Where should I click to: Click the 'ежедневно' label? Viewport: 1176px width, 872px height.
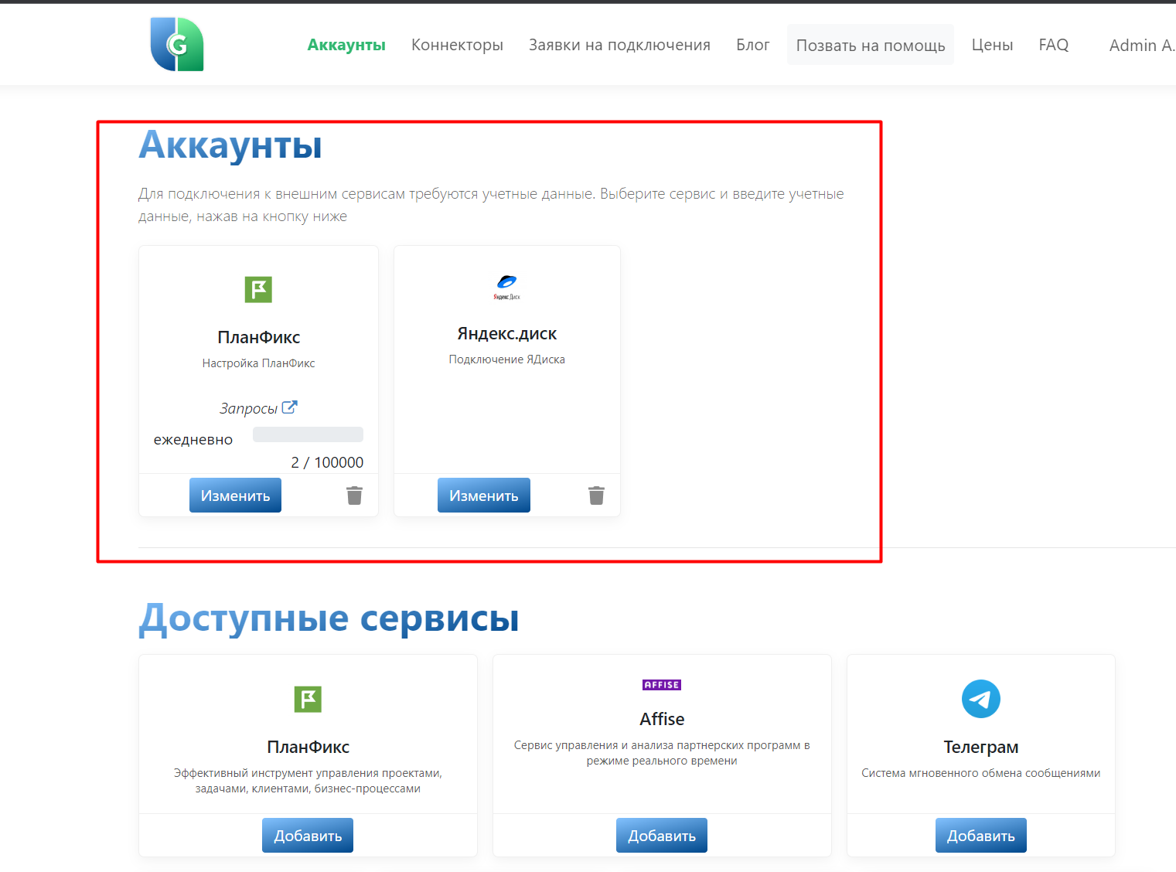[x=193, y=440]
